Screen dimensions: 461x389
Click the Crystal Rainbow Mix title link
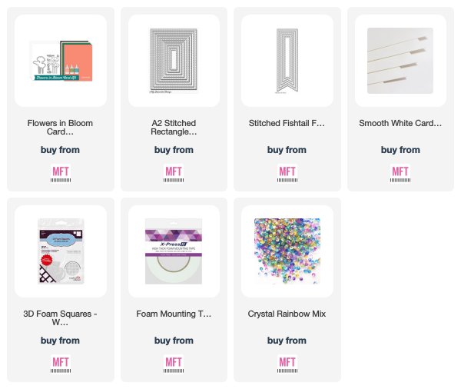(x=287, y=314)
